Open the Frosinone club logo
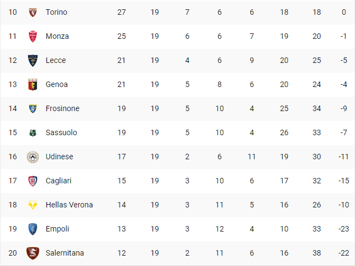The image size is (355, 266). [x=33, y=108]
